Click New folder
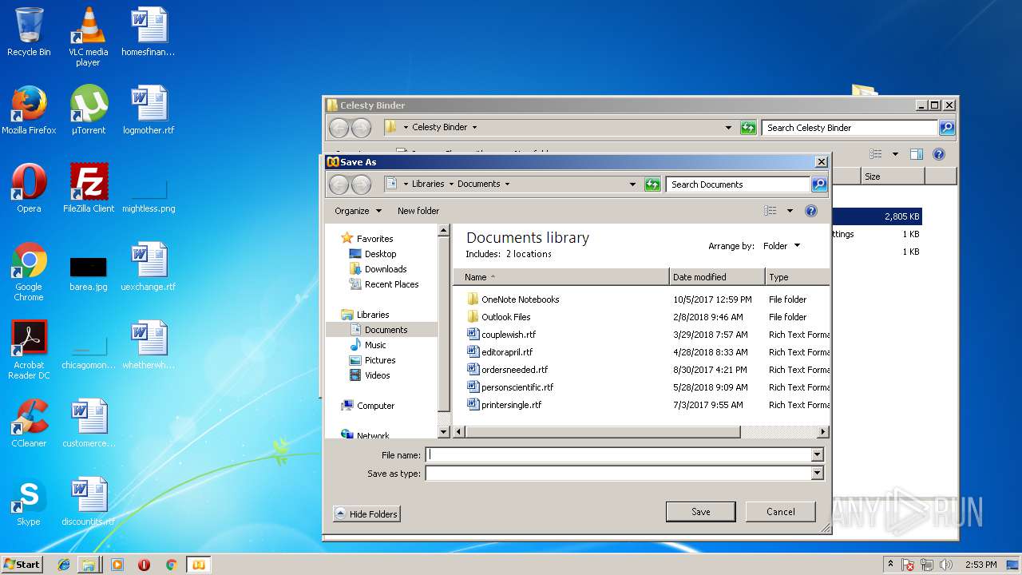1022x575 pixels. coord(418,211)
